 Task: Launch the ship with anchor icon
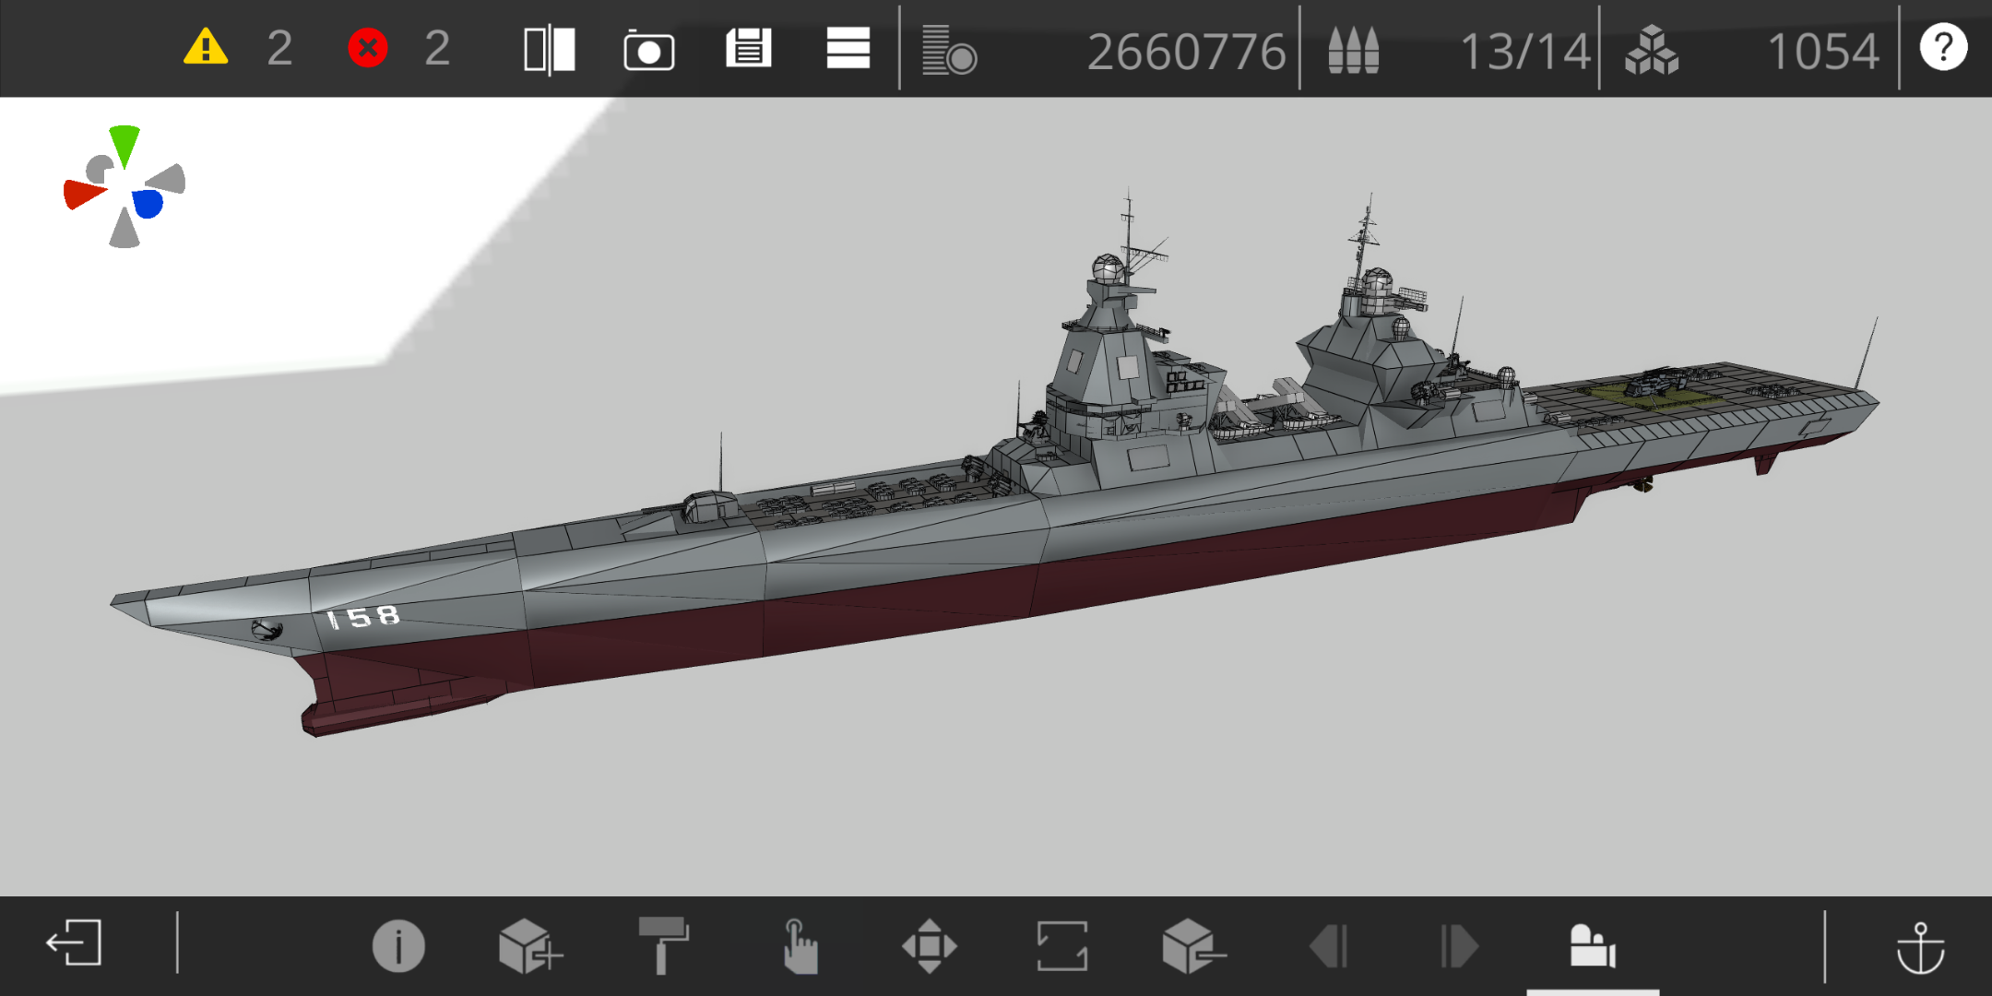(x=1920, y=948)
